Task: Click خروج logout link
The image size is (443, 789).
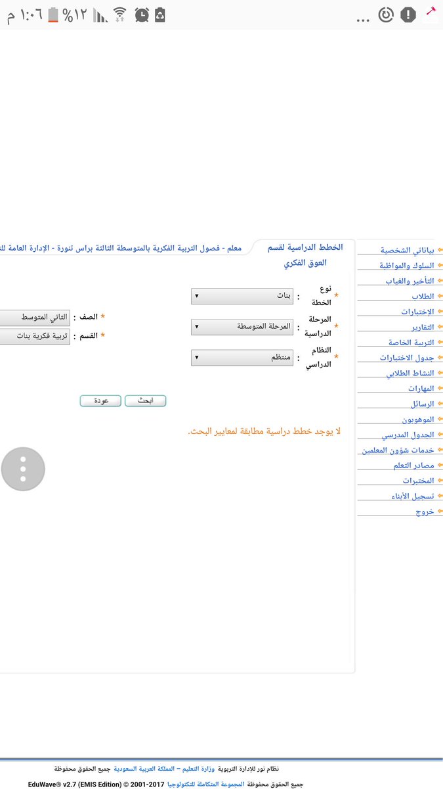Action: [x=425, y=511]
